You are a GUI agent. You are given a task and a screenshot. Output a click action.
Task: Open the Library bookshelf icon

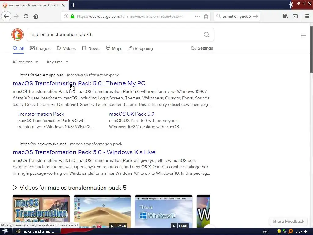coord(285,16)
